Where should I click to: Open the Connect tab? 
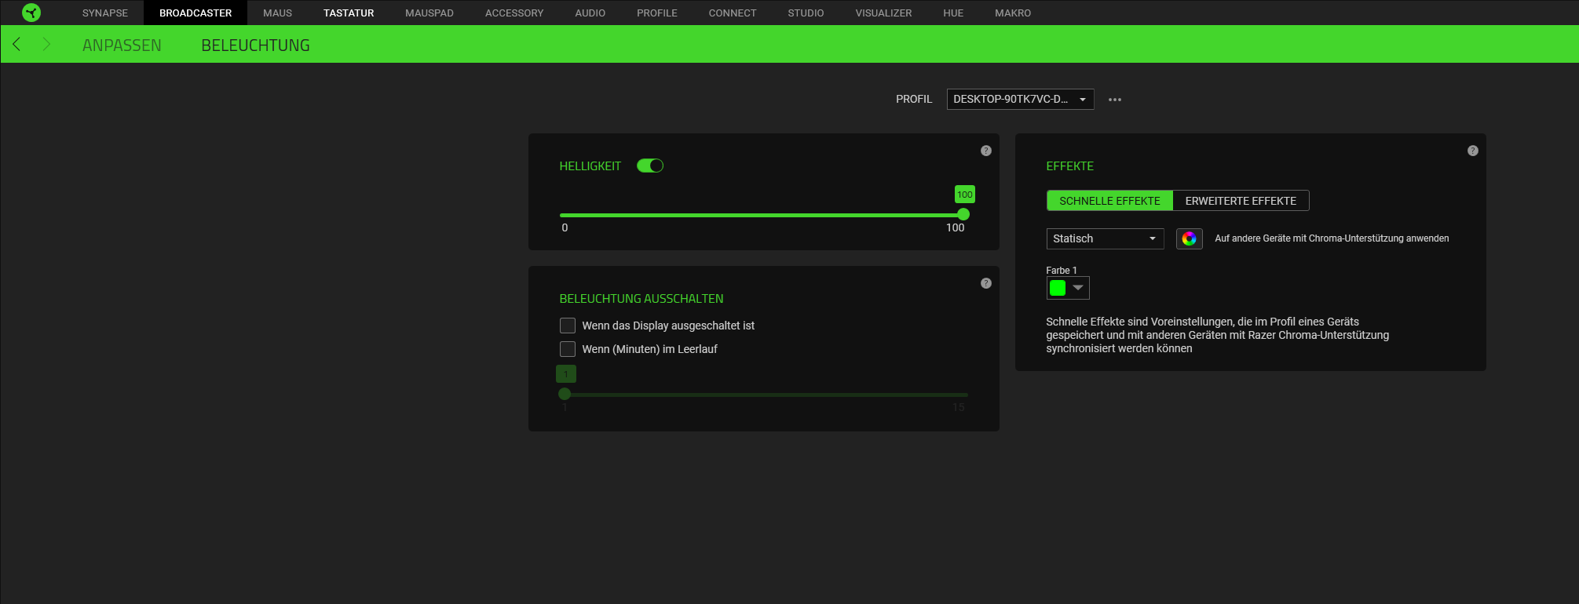pyautogui.click(x=733, y=13)
